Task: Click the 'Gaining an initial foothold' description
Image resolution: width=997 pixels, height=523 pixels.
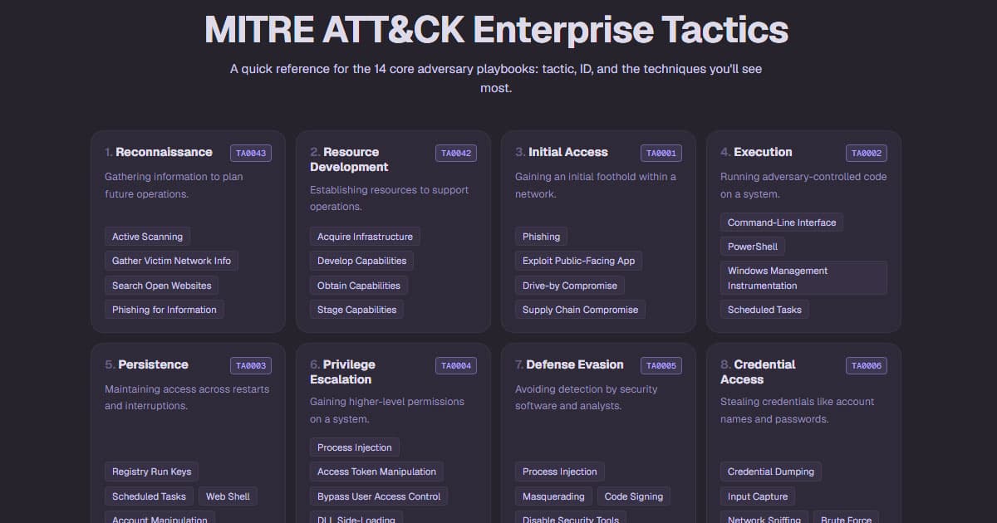Action: pyautogui.click(x=596, y=185)
